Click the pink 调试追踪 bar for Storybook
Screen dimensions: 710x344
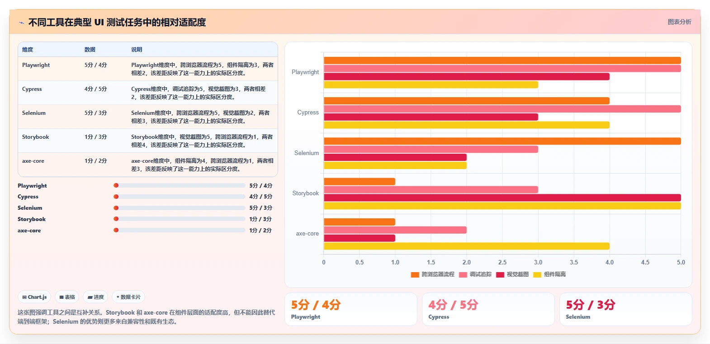point(431,190)
